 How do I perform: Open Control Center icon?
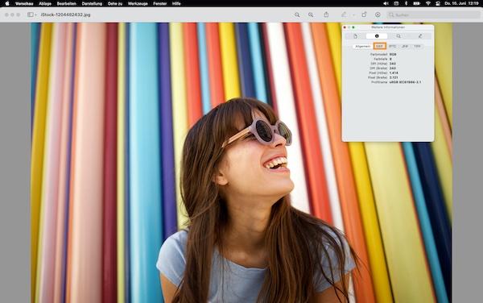[438, 4]
